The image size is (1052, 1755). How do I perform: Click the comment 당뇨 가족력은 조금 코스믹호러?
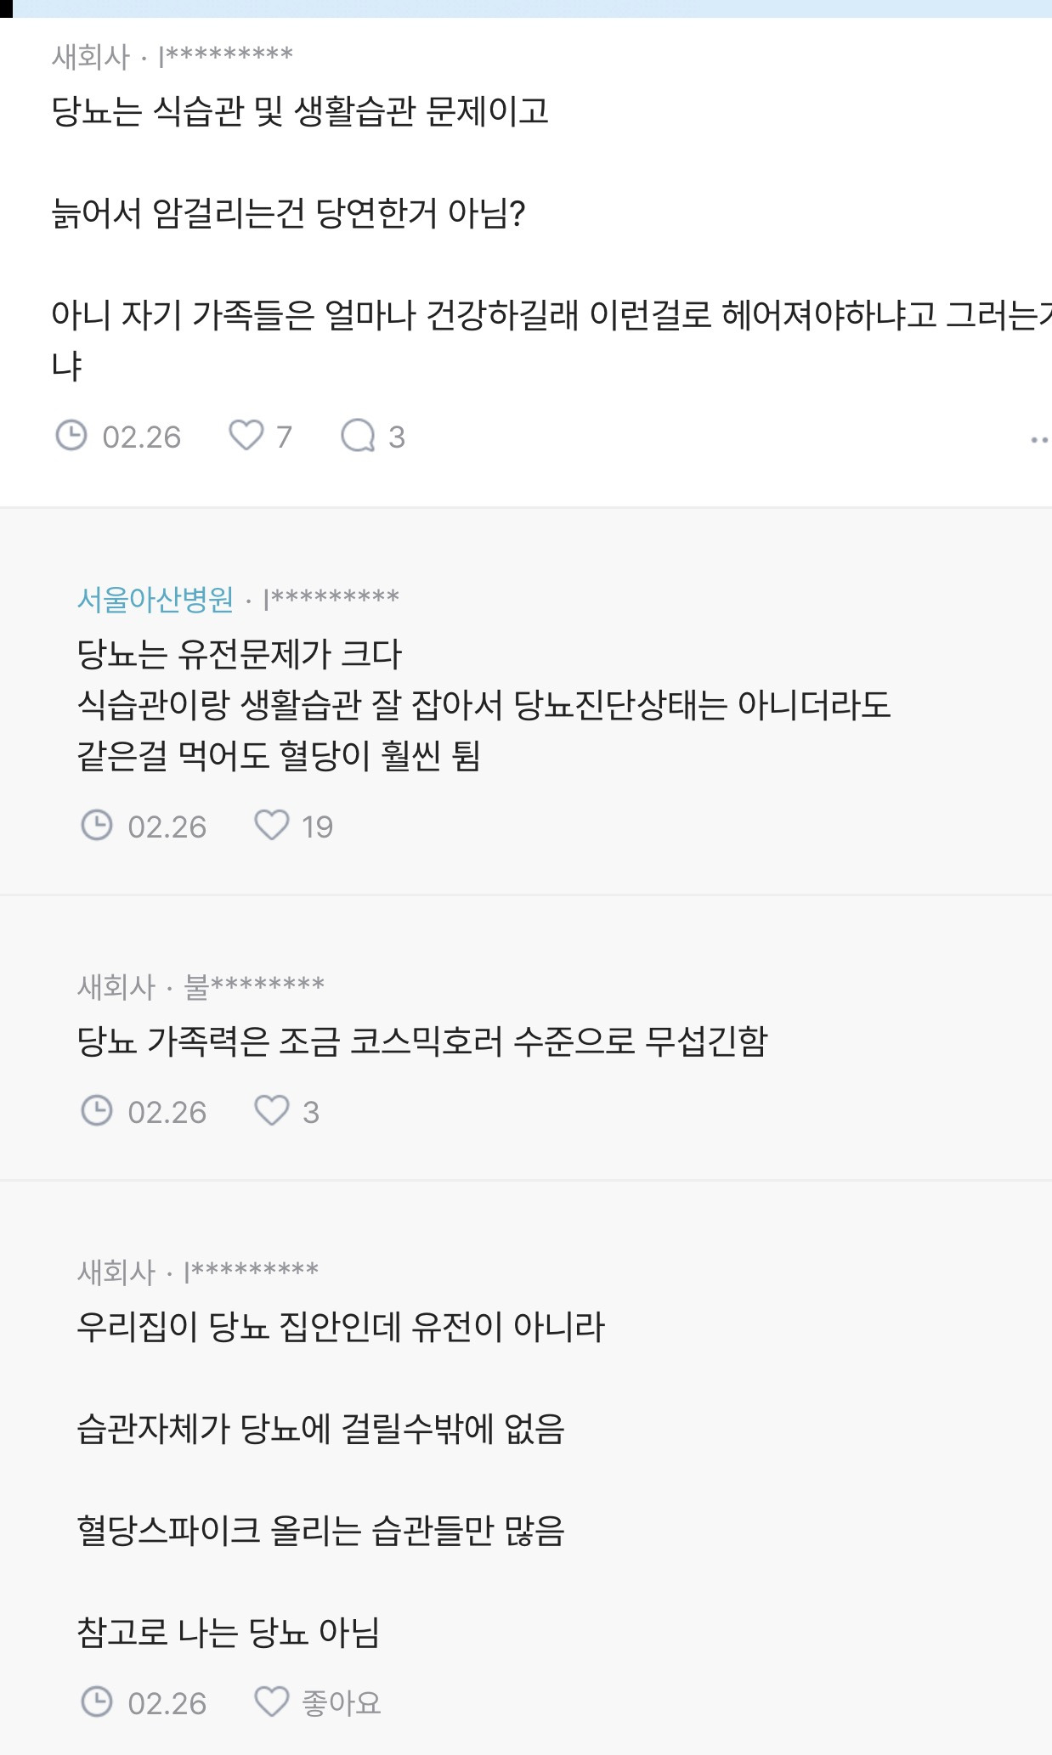[422, 1041]
